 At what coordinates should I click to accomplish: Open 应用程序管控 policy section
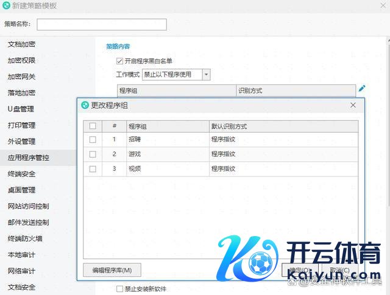29,158
